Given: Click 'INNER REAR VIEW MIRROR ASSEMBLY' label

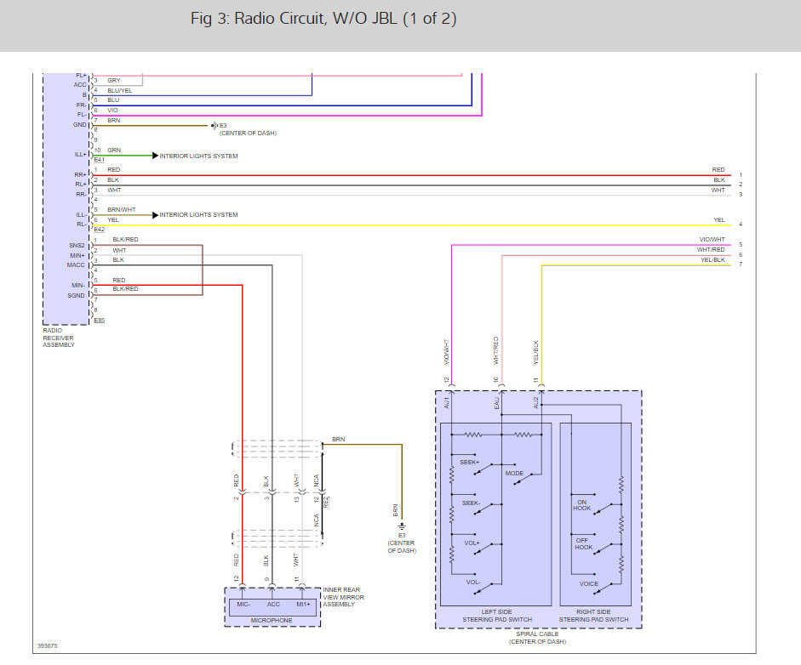Looking at the screenshot, I should (x=343, y=597).
